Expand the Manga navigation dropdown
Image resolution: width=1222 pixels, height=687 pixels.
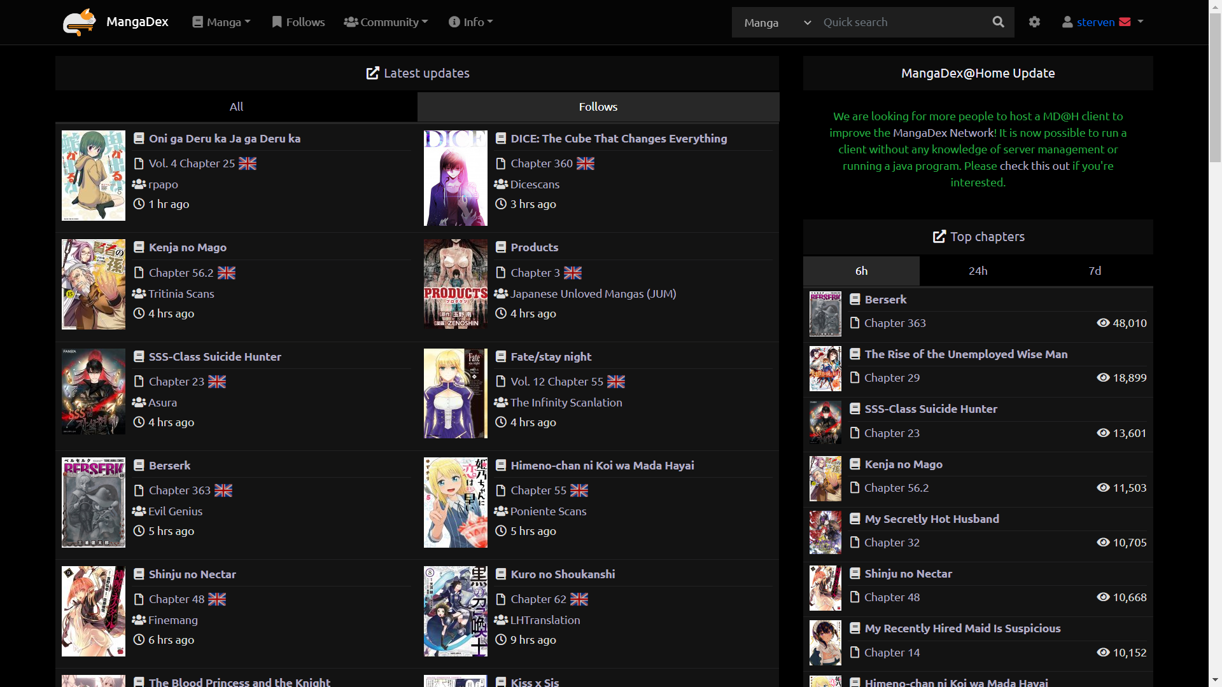pyautogui.click(x=221, y=22)
